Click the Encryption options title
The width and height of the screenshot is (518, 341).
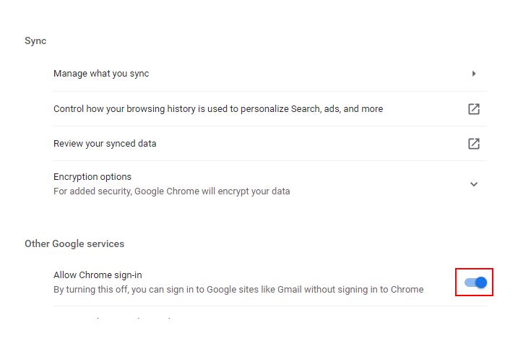tap(92, 177)
